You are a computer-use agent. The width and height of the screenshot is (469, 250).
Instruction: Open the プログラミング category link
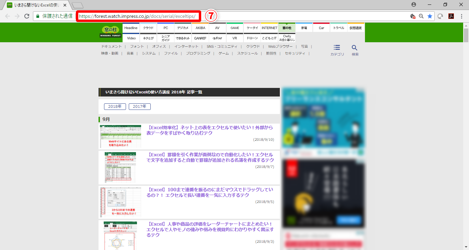[198, 53]
